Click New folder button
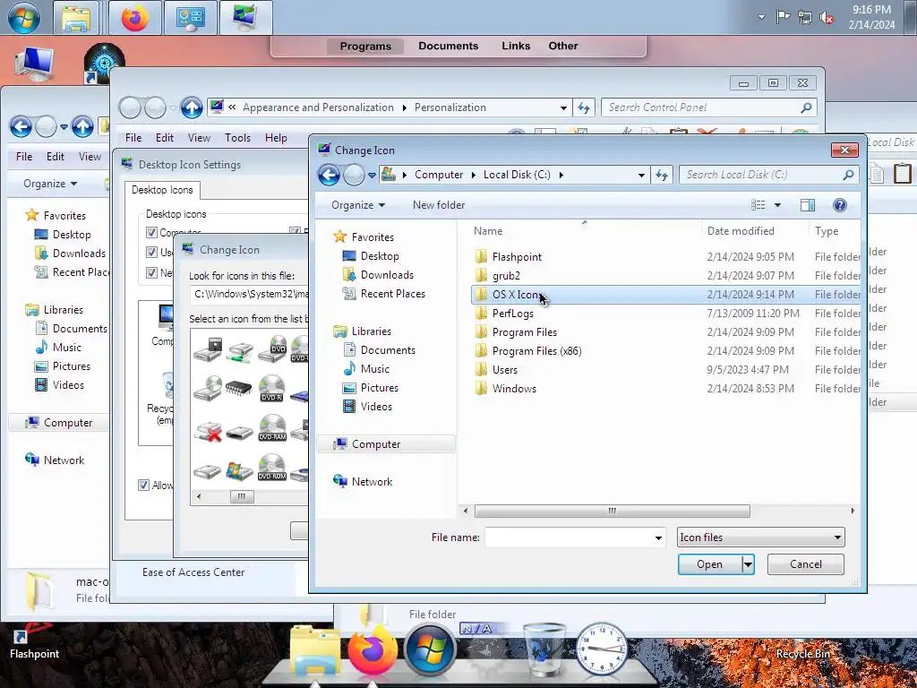 [439, 205]
